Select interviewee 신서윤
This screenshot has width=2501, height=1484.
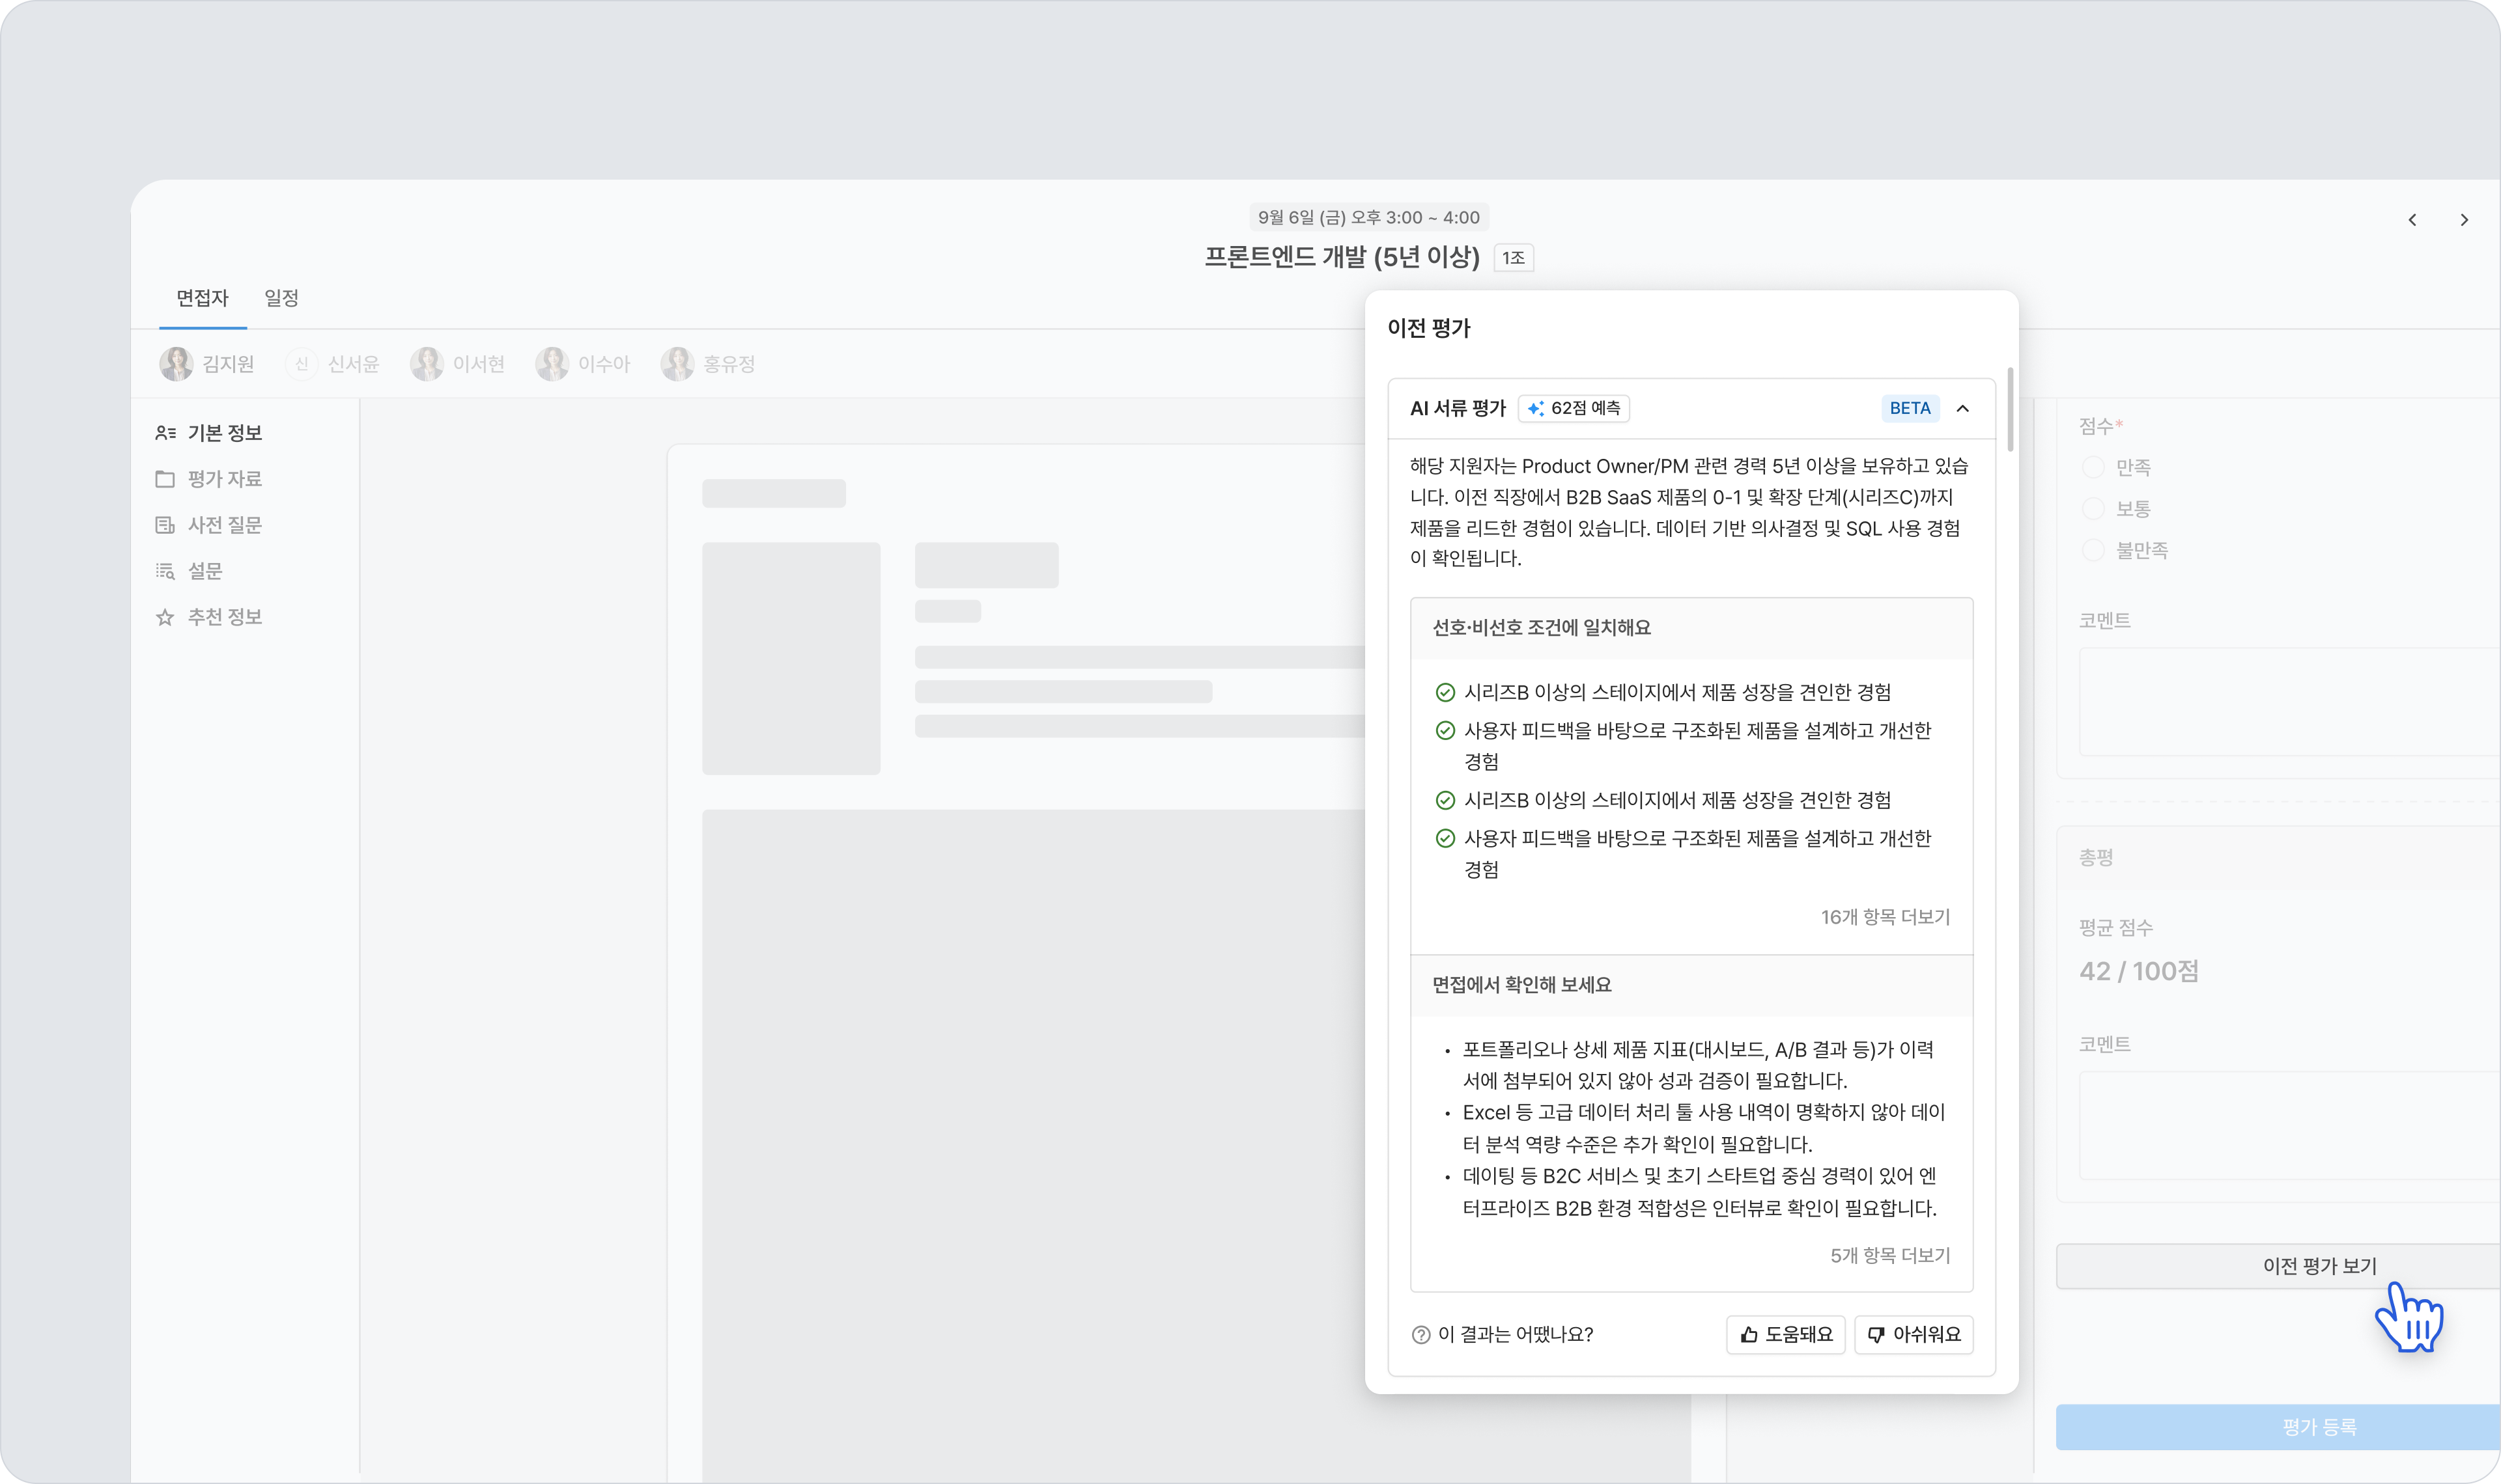[333, 364]
